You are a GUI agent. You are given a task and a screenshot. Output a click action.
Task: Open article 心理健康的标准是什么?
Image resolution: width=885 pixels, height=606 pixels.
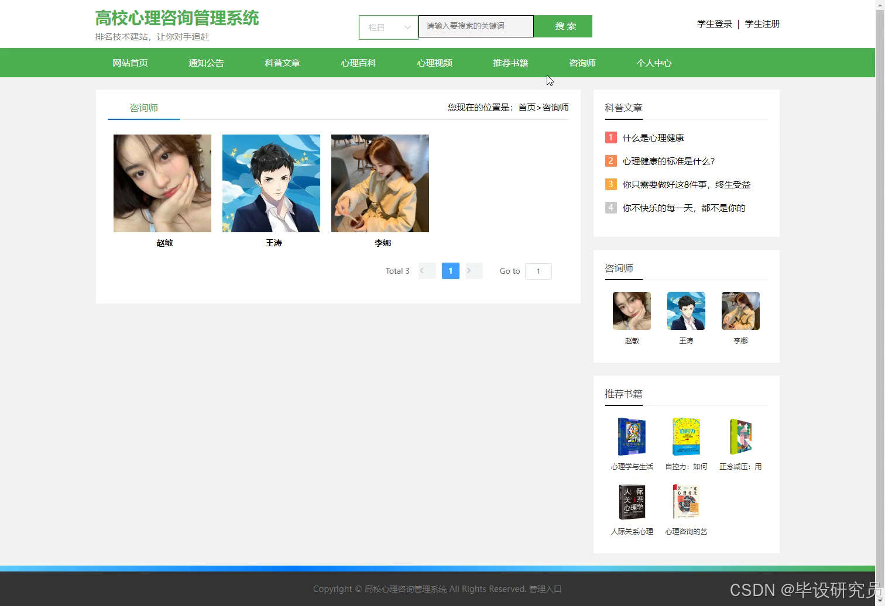click(669, 161)
